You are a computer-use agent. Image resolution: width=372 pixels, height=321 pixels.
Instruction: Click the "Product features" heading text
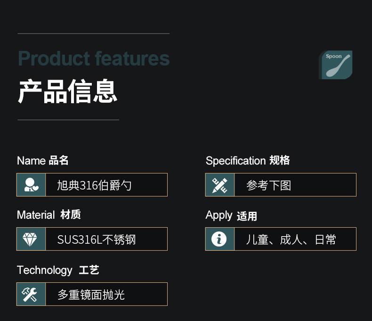coord(94,59)
